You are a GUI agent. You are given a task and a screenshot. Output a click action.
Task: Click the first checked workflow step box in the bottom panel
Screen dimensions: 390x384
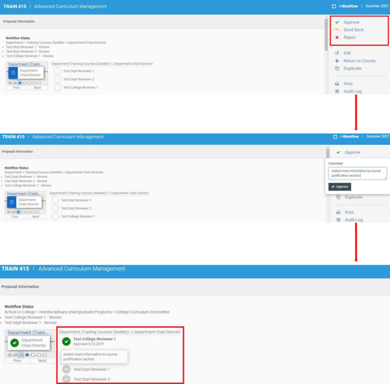click(x=9, y=355)
